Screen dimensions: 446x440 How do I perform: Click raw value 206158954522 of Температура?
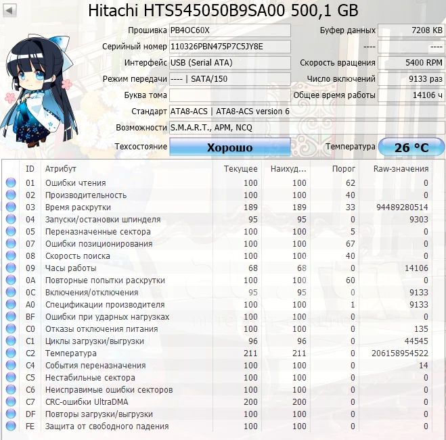(400, 353)
